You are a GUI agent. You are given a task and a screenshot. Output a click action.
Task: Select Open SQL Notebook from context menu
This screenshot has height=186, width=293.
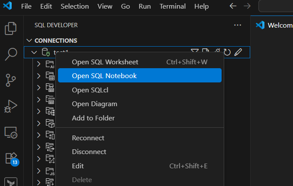tap(104, 76)
